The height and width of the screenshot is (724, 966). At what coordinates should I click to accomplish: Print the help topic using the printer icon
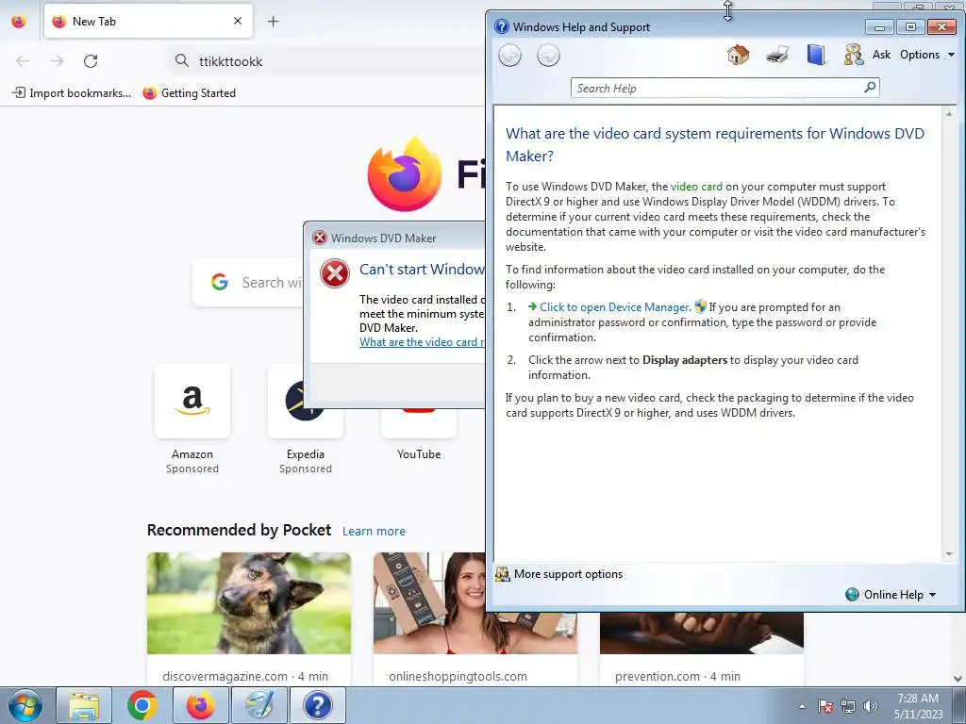(777, 55)
